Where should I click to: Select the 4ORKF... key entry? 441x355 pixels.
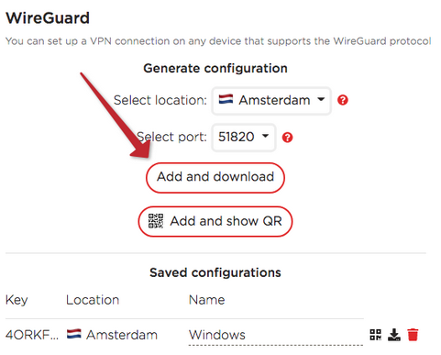coord(32,335)
